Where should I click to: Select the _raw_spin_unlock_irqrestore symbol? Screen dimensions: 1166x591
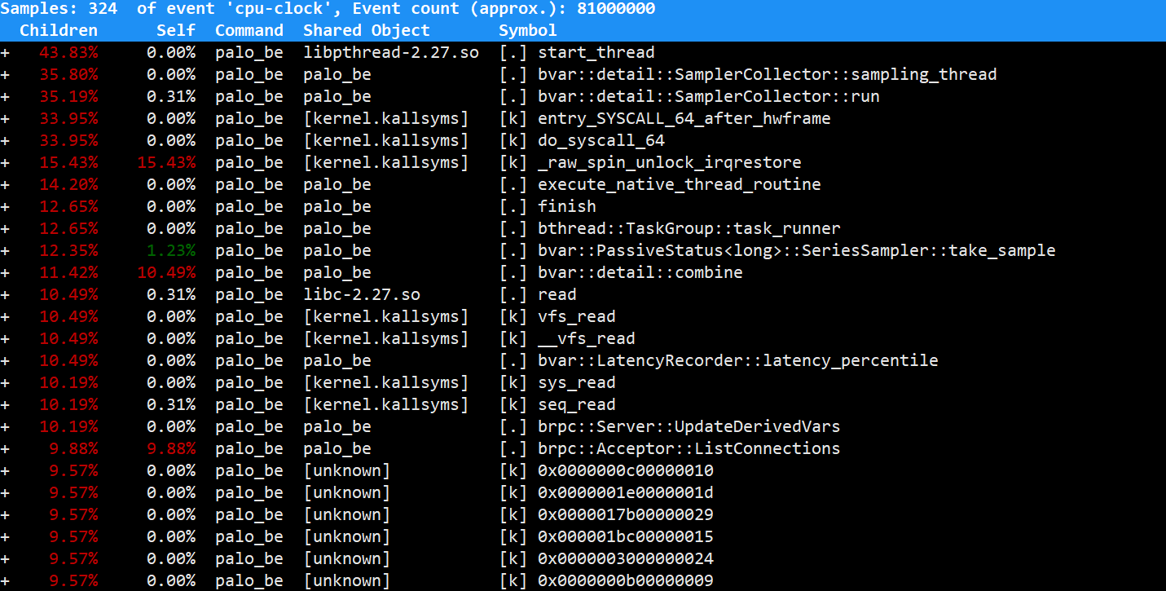pos(669,162)
